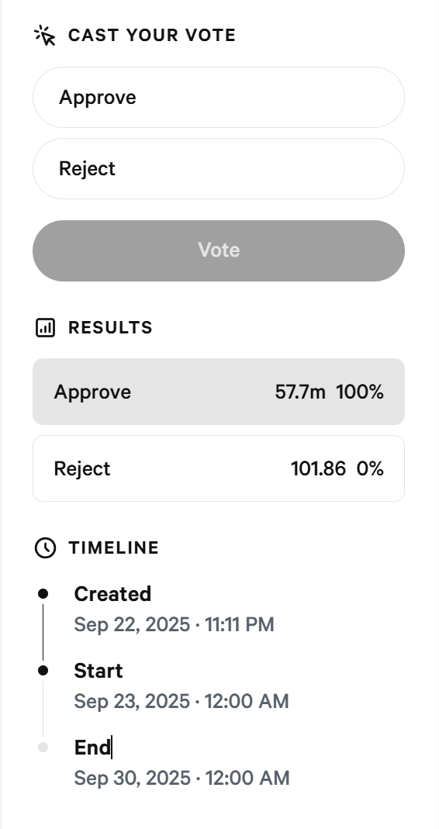Click the Results section heading

tap(111, 328)
